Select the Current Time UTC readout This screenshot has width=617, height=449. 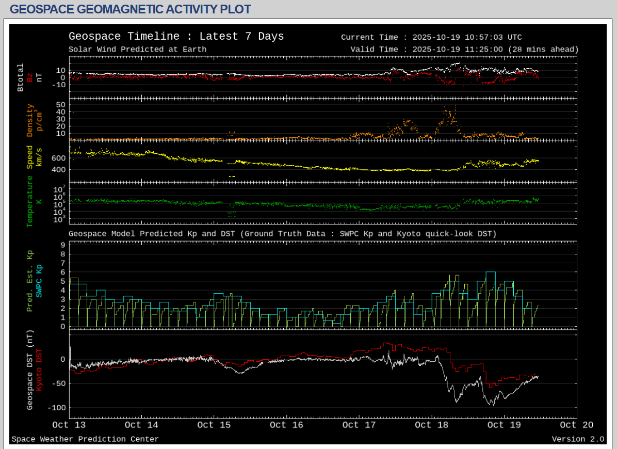[x=431, y=37]
